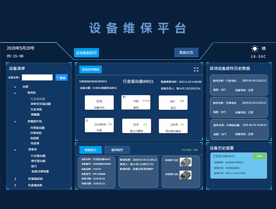Select the 维保状态 tab
The height and width of the screenshot is (209, 276).
point(91,150)
